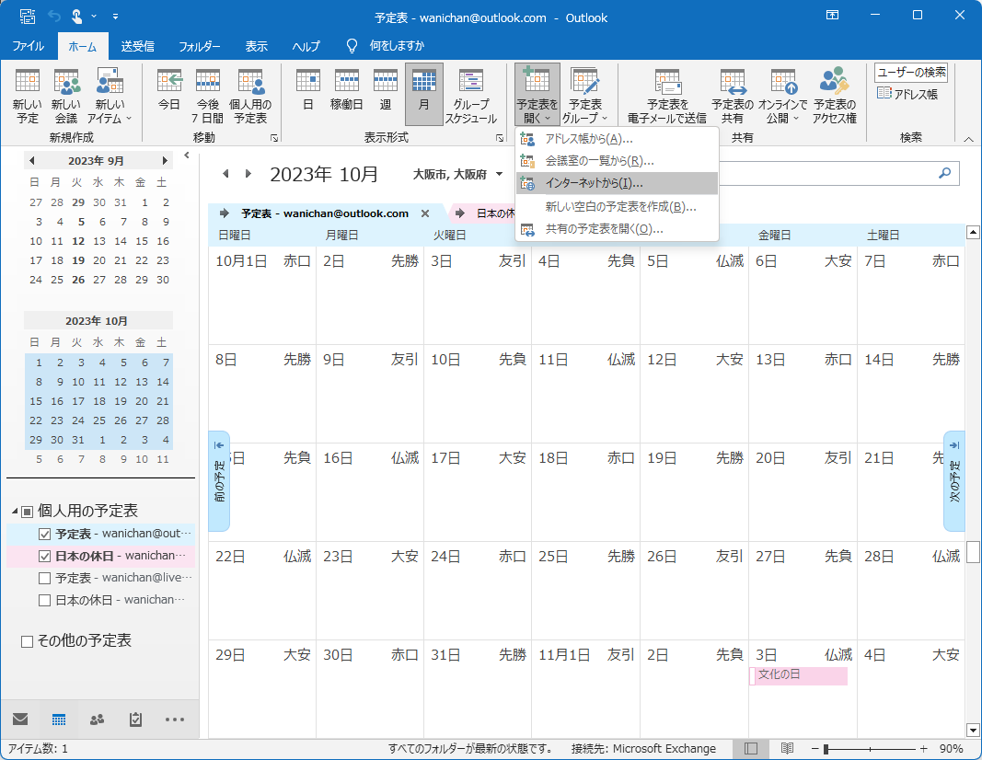
Task: Expand the 予定表グループ dropdown
Action: (x=583, y=96)
